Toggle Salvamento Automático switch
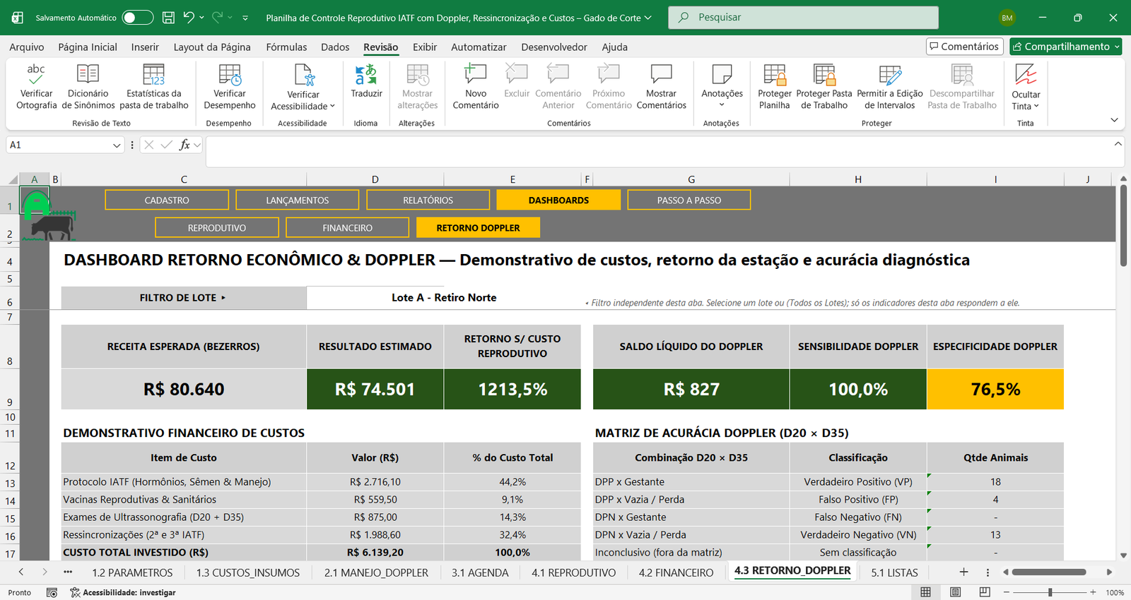This screenshot has height=600, width=1131. (138, 18)
